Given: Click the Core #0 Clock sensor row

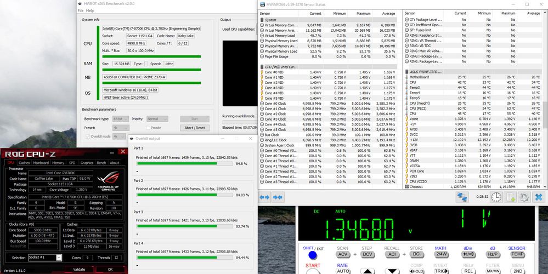Looking at the screenshot, I should pos(328,104).
